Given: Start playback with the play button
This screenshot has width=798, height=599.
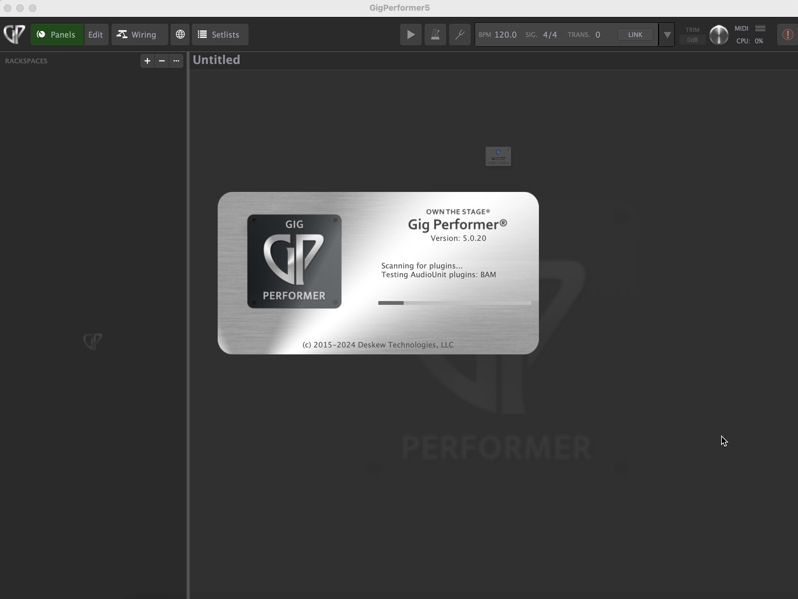Looking at the screenshot, I should (411, 34).
